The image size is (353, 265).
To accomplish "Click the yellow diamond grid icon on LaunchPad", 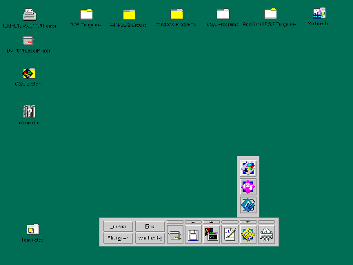I will tap(248, 234).
